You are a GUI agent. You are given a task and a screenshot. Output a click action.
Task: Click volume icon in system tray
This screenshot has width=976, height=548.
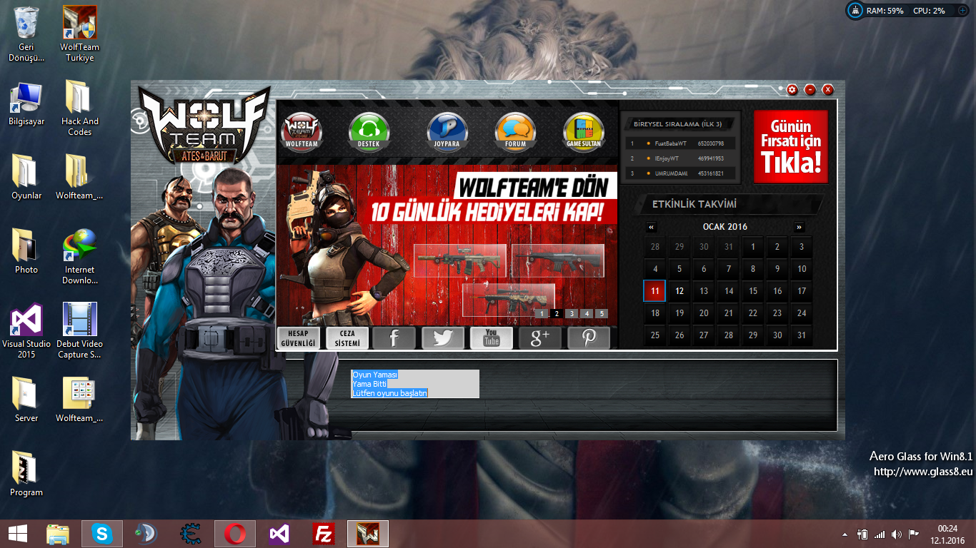(x=897, y=534)
